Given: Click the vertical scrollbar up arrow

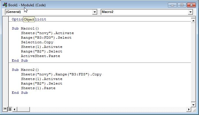Looking at the screenshot, I should tap(193, 21).
